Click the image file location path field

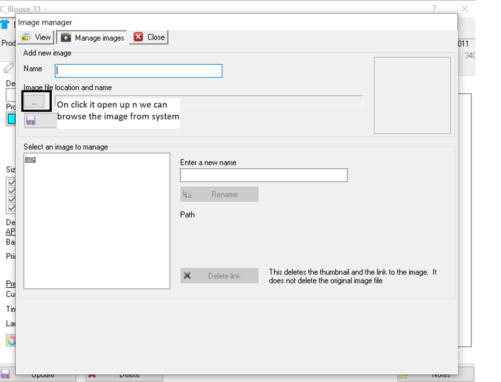(x=209, y=100)
